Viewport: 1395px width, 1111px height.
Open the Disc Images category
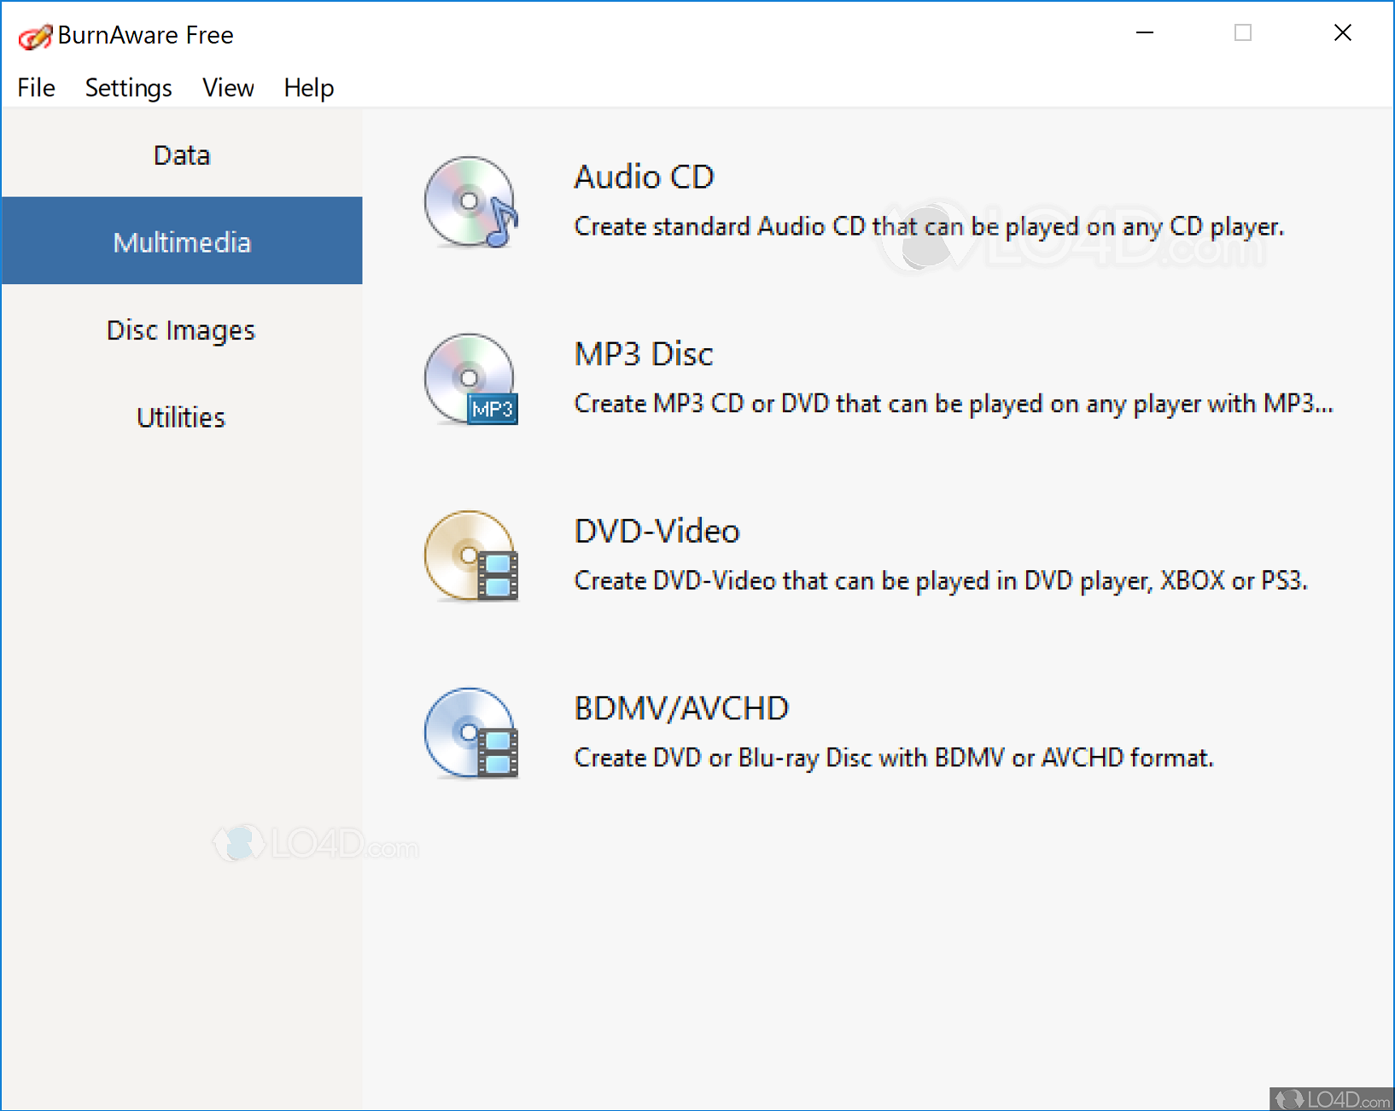pyautogui.click(x=180, y=330)
